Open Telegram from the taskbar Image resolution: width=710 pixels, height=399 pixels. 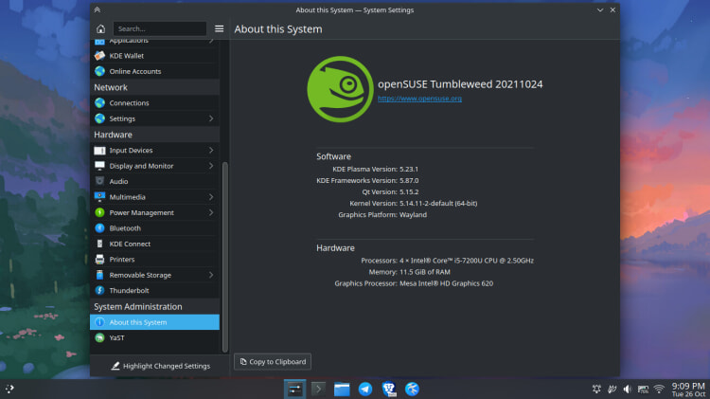(365, 389)
